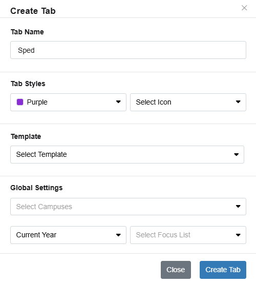Click the caret arrow in Select Focus List box

click(238, 235)
